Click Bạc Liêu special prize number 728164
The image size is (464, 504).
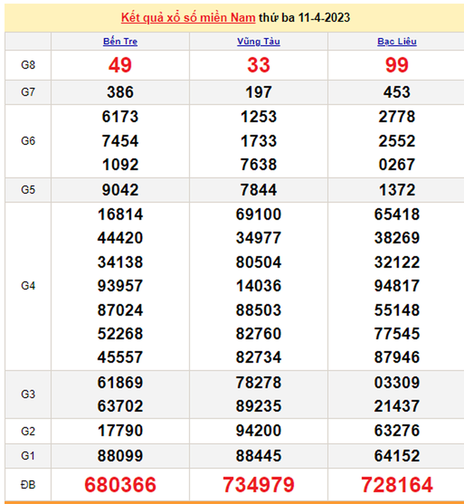[396, 485]
